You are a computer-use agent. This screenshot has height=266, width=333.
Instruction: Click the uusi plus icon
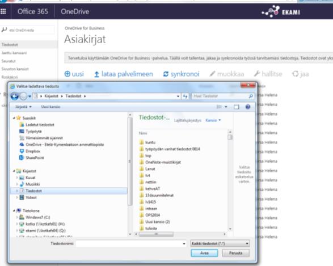pos(68,74)
